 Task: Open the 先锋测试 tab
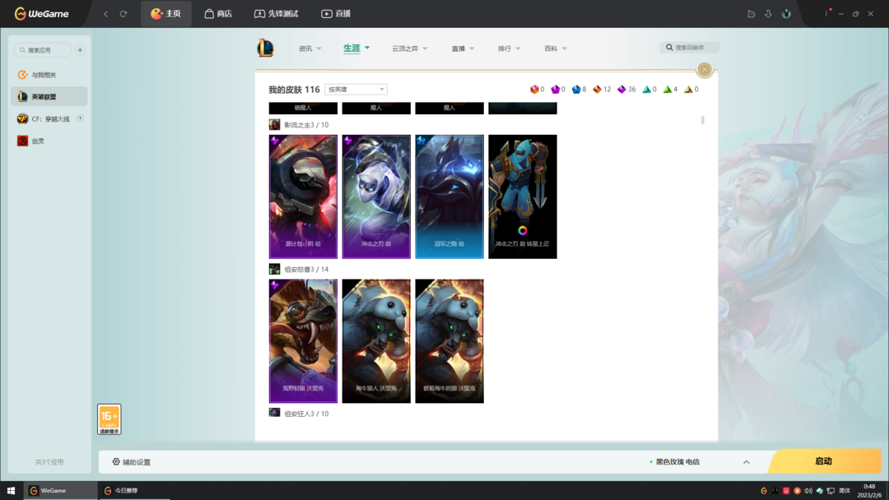(276, 14)
